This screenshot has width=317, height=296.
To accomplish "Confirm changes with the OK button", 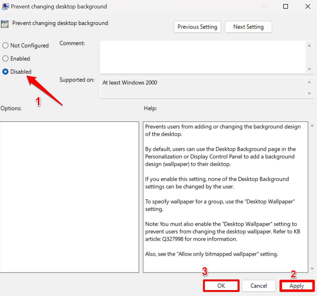I will click(221, 286).
